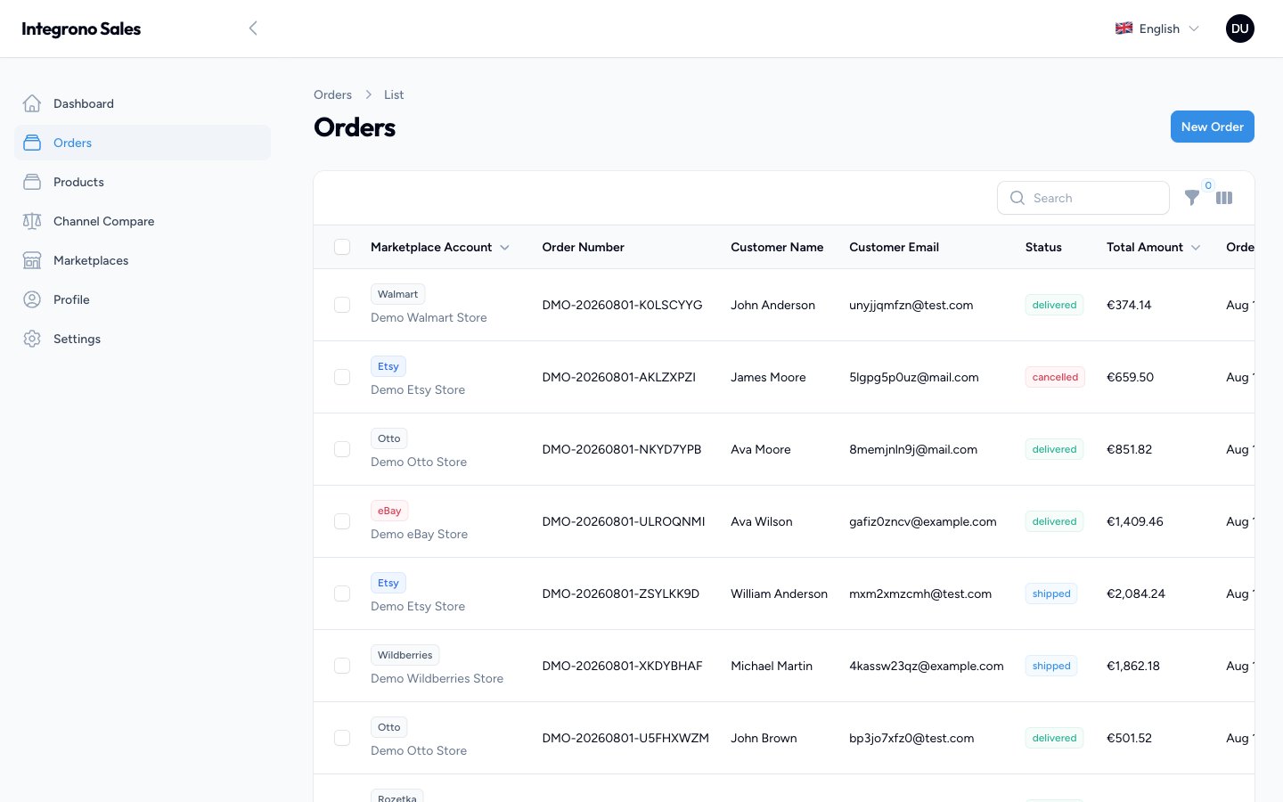Open the English language dropdown arrow
The width and height of the screenshot is (1283, 802).
(1194, 29)
